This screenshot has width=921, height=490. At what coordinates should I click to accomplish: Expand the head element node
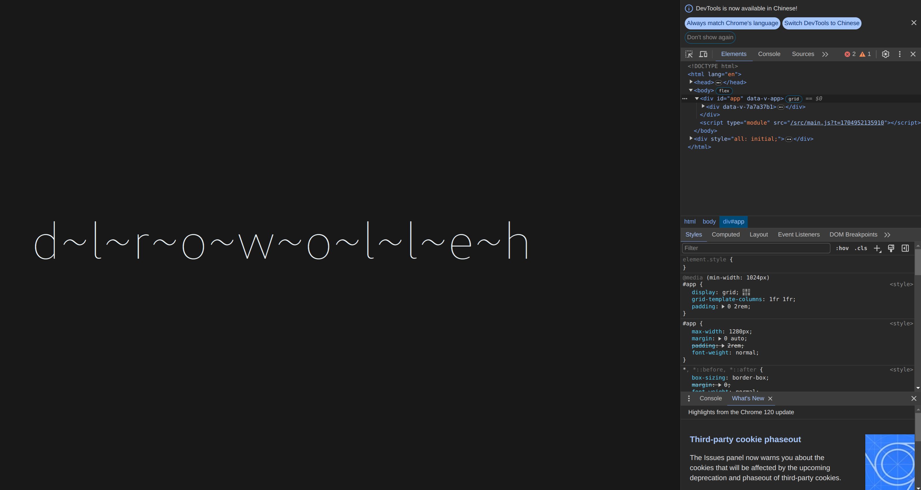point(691,82)
